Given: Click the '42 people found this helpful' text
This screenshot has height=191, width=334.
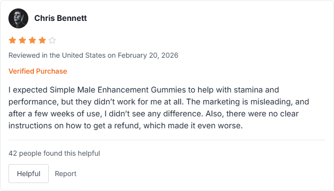Looking at the screenshot, I should pos(54,153).
